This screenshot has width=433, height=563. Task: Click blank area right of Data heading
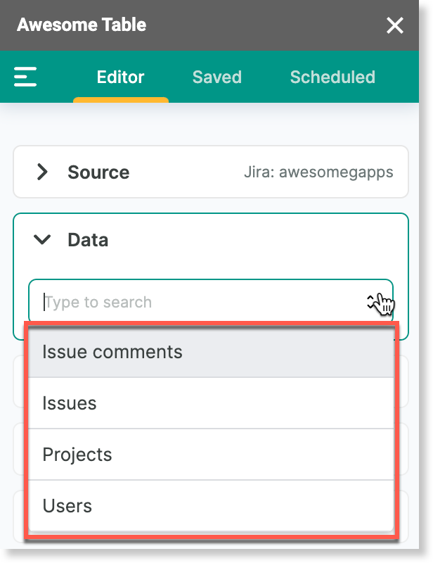251,240
